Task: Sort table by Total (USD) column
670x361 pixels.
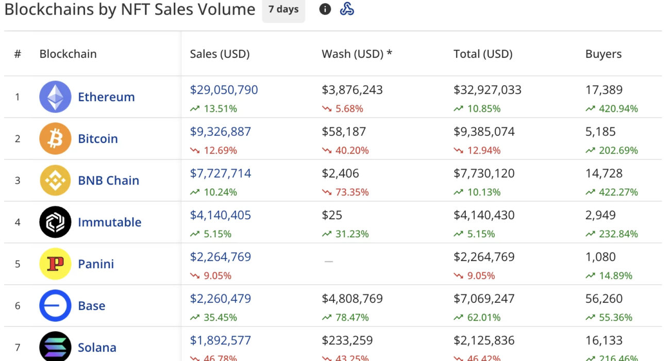Action: pyautogui.click(x=483, y=54)
